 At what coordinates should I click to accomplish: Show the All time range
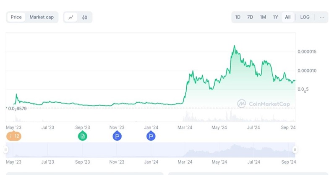288,17
